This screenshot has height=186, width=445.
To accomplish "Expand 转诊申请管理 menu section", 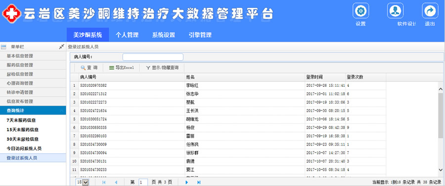I will click(33, 92).
